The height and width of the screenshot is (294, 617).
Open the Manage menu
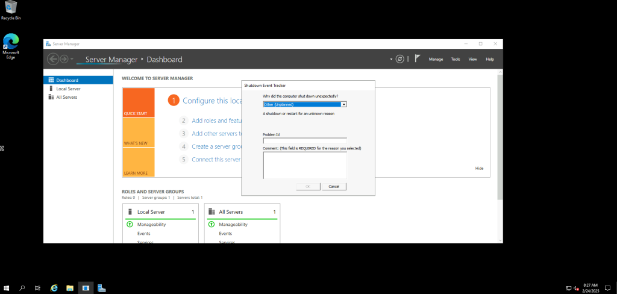pyautogui.click(x=436, y=60)
